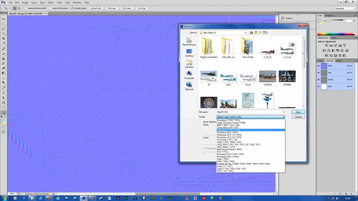Pick the Zoom tool in the toolbox
This screenshot has height=201, width=358.
[4, 113]
